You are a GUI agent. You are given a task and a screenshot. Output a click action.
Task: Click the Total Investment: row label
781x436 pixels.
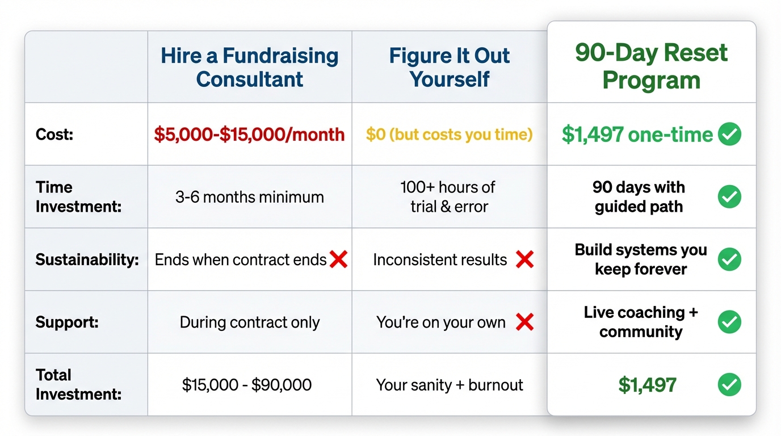[78, 384]
